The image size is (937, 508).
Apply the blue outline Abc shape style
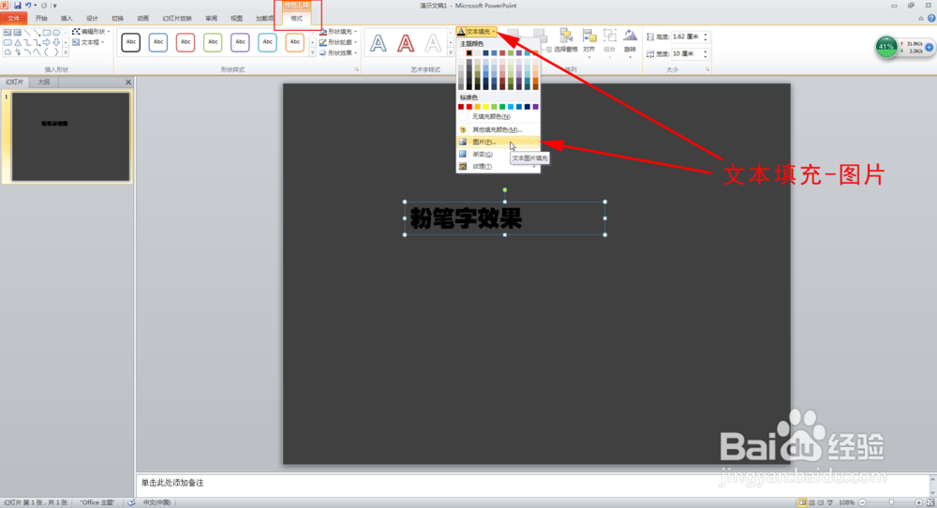158,42
